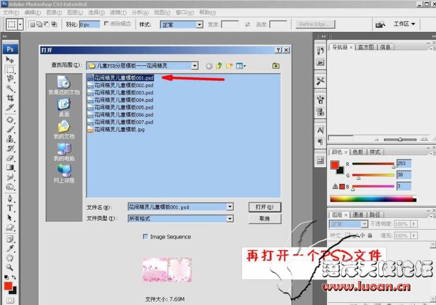Select the Move tool
Image resolution: width=436 pixels, height=305 pixels.
point(10,59)
